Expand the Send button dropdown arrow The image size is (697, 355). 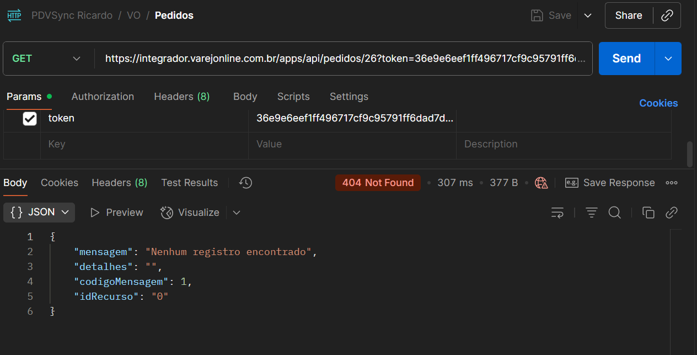click(668, 59)
